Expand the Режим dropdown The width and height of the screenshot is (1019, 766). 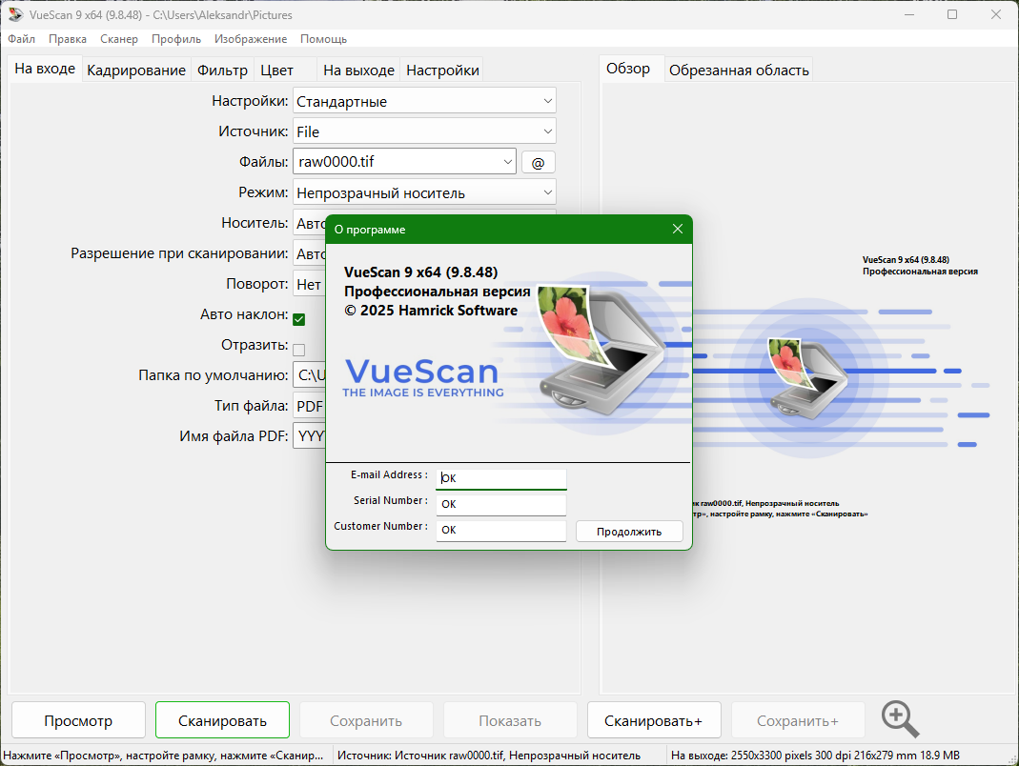pyautogui.click(x=547, y=192)
